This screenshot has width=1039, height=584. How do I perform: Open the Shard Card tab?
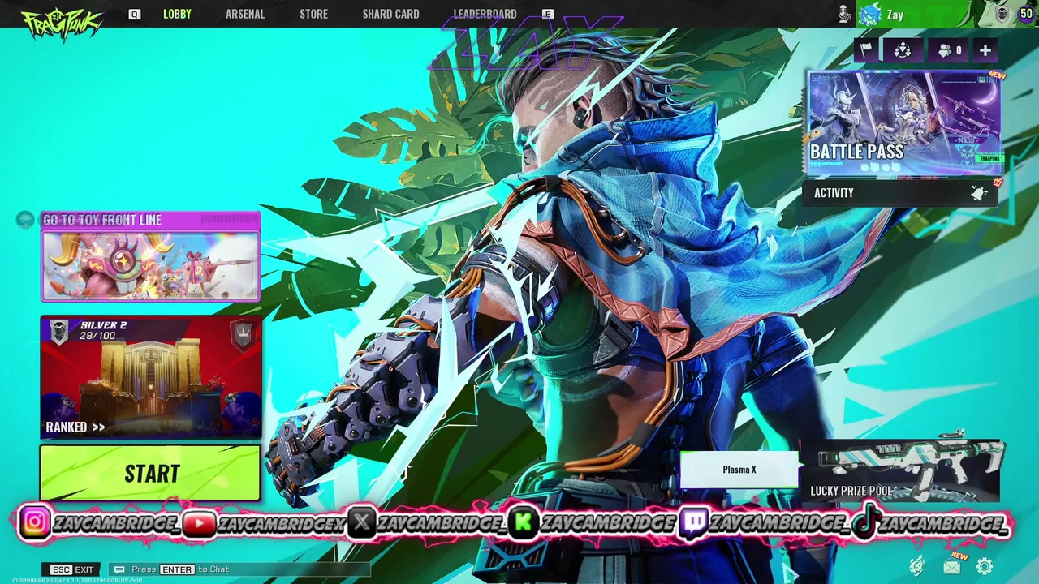(390, 14)
